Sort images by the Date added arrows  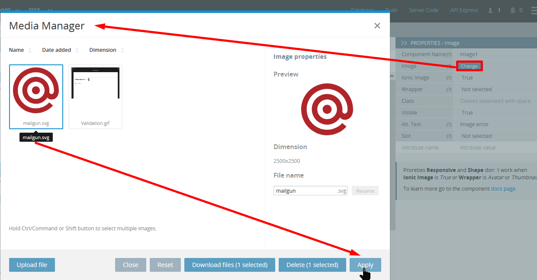coord(77,50)
